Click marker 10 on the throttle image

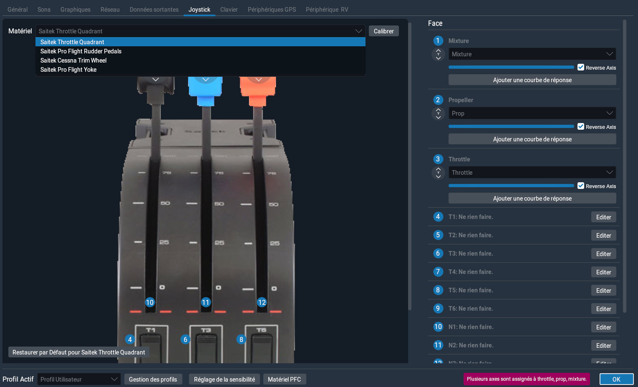150,302
